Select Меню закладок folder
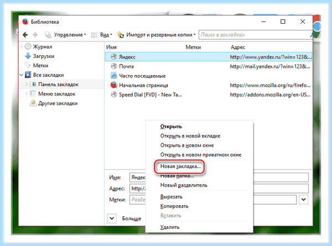The height and width of the screenshot is (246, 332). 57,94
